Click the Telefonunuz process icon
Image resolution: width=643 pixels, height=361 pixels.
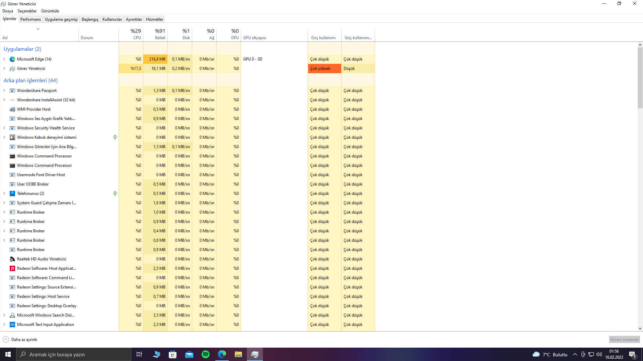point(12,194)
